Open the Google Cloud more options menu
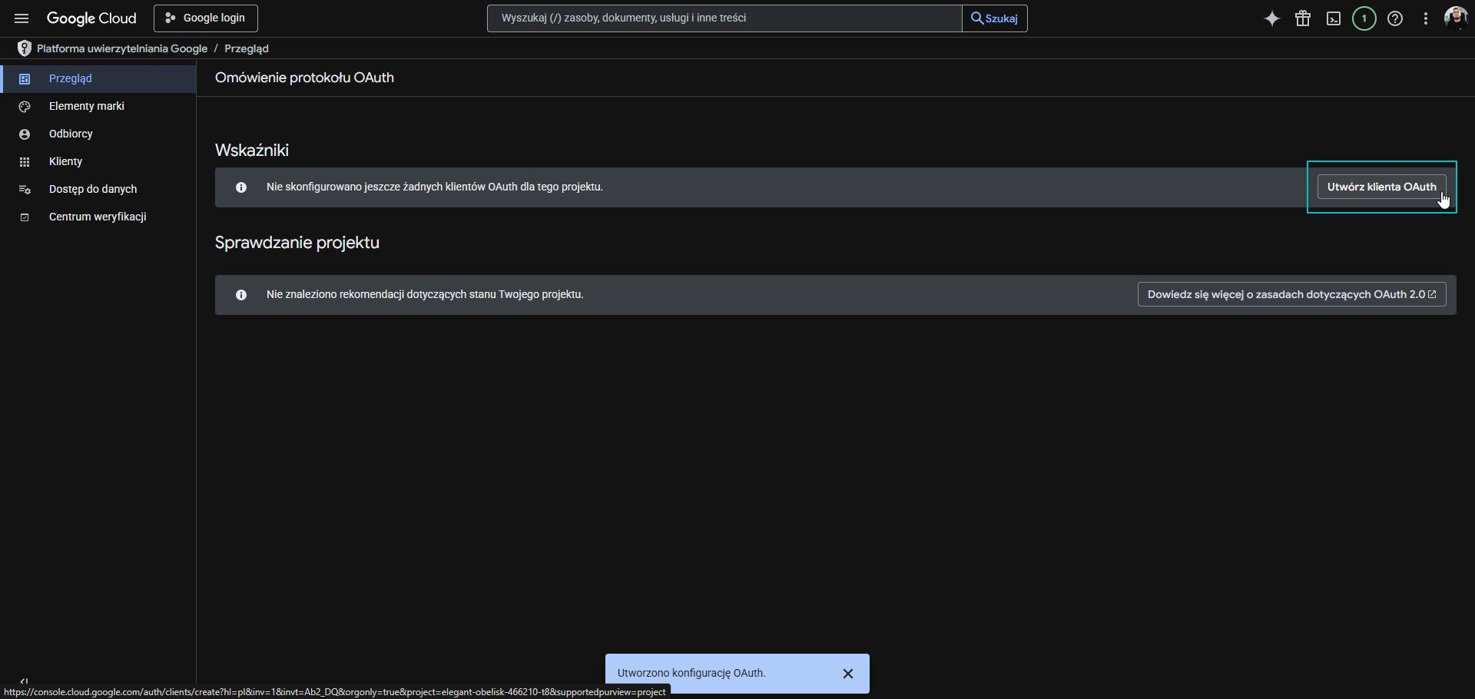1475x699 pixels. point(1426,18)
